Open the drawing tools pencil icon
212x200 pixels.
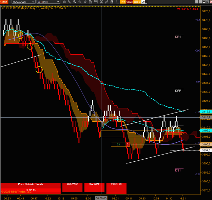(x=69, y=2)
